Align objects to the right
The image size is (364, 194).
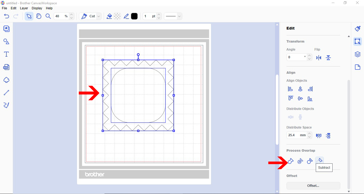[x=310, y=89]
